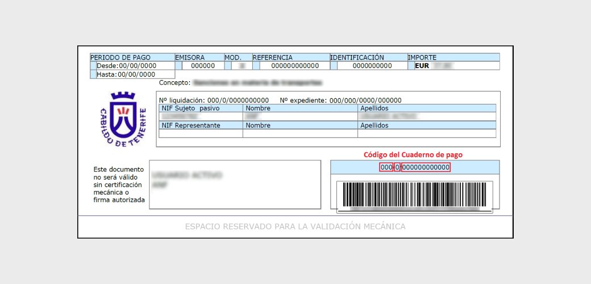The height and width of the screenshot is (284, 591).
Task: Click the "Concepto:" label
Action: click(175, 82)
